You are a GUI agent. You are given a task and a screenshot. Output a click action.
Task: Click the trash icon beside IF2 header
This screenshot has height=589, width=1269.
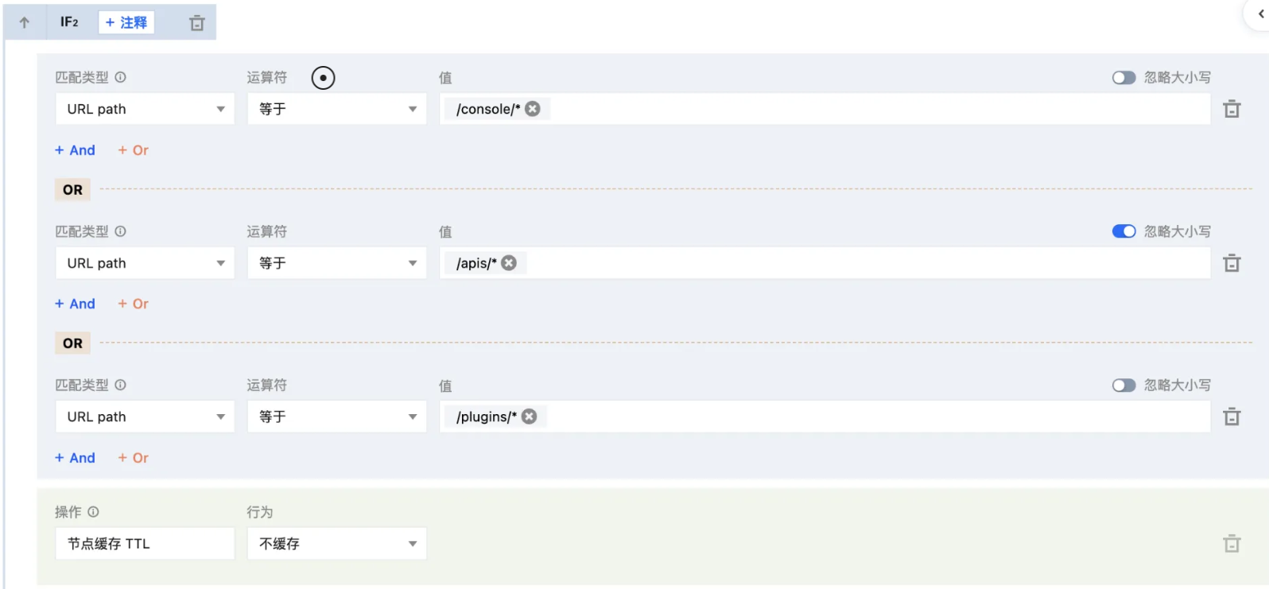tap(197, 23)
